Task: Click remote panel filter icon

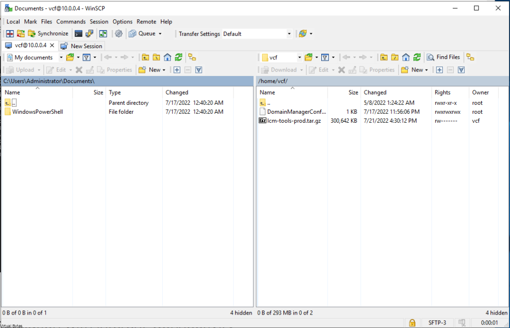Action: [325, 58]
